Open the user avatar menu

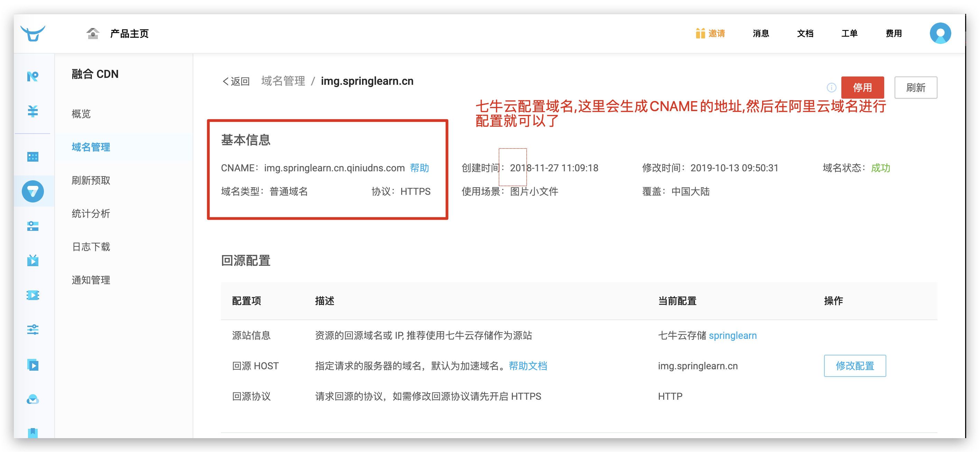click(940, 34)
